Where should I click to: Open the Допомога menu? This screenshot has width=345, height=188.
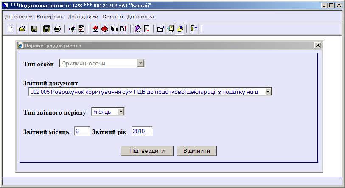140,17
